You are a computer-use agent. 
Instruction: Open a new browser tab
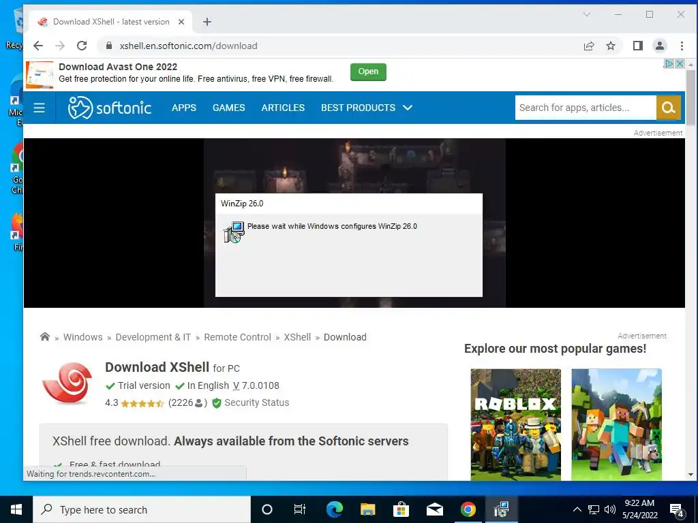[207, 22]
